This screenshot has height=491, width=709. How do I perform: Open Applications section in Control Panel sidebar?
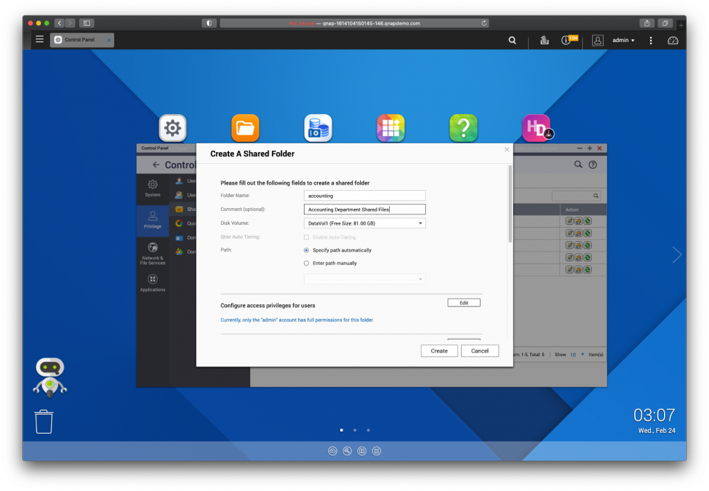tap(153, 283)
